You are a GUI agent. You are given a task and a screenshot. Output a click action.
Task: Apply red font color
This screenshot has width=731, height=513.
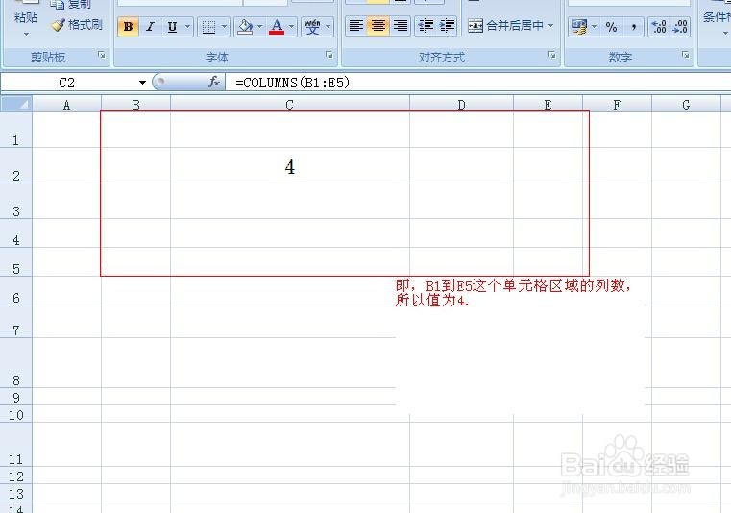click(277, 27)
